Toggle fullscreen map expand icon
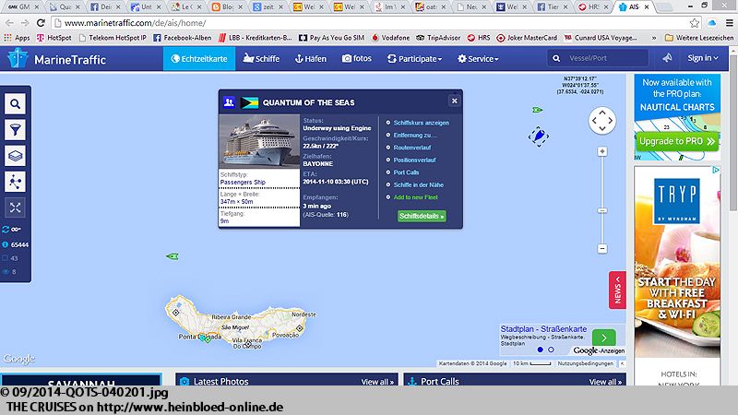This screenshot has height=415, width=738. pyautogui.click(x=15, y=207)
